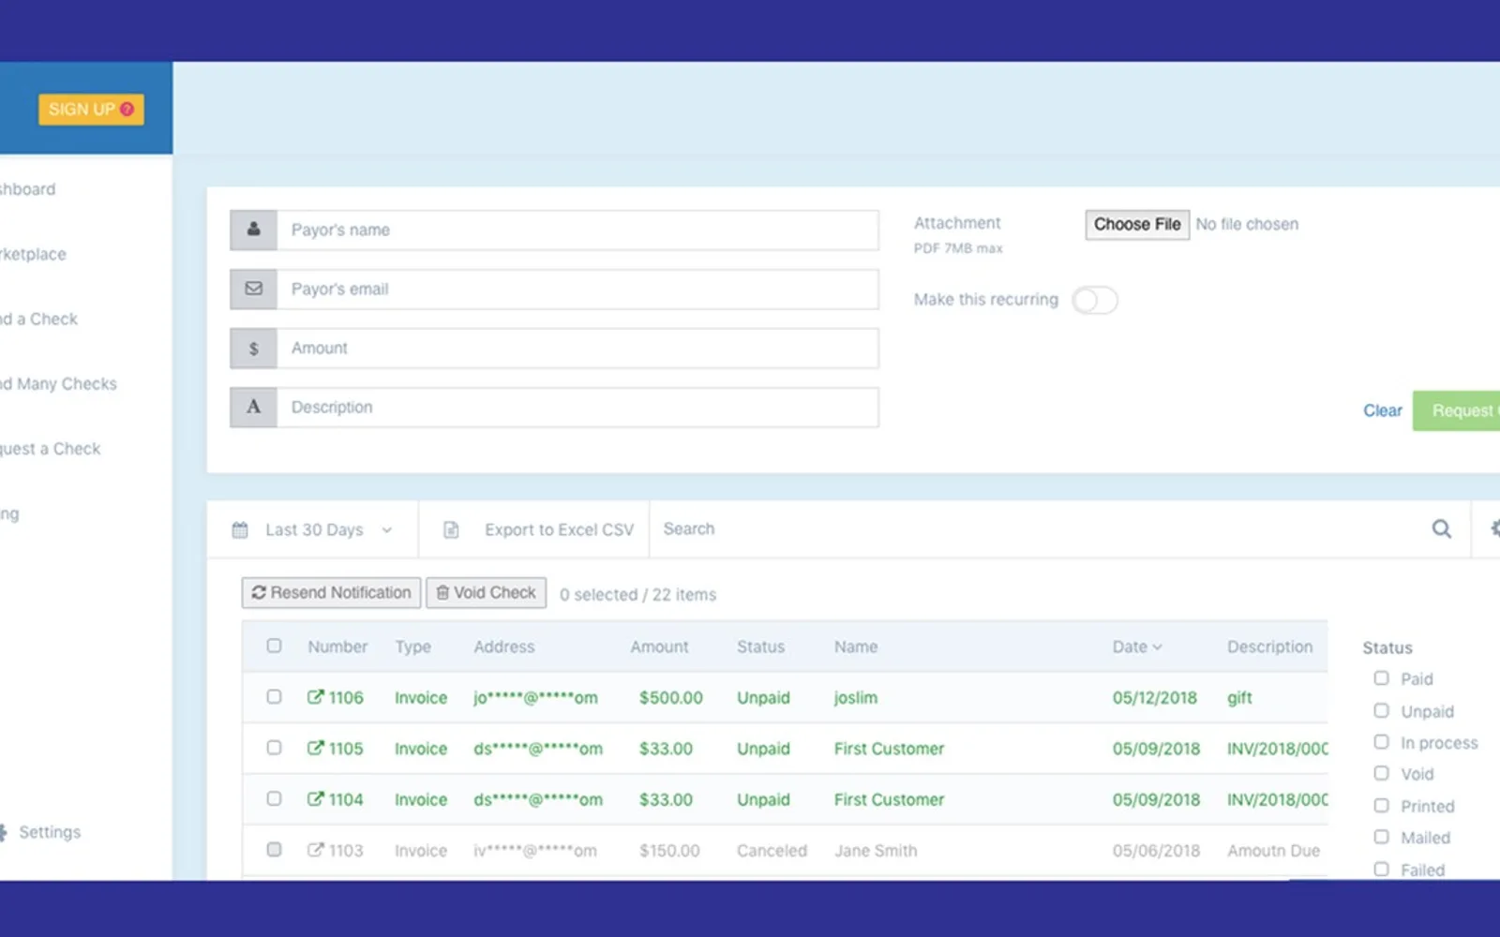Click the envelope email icon
This screenshot has height=937, width=1500.
(253, 289)
